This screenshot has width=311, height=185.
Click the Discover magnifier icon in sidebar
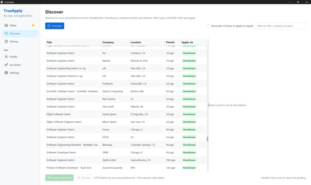[6, 34]
